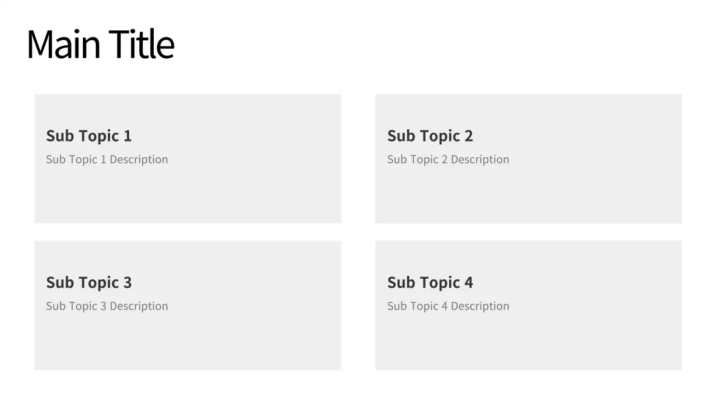Click white gap between Sub Topic 3 and 4 cards

pos(358,305)
